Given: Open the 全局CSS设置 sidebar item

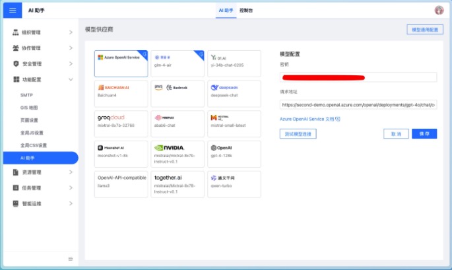Looking at the screenshot, I should tap(34, 145).
